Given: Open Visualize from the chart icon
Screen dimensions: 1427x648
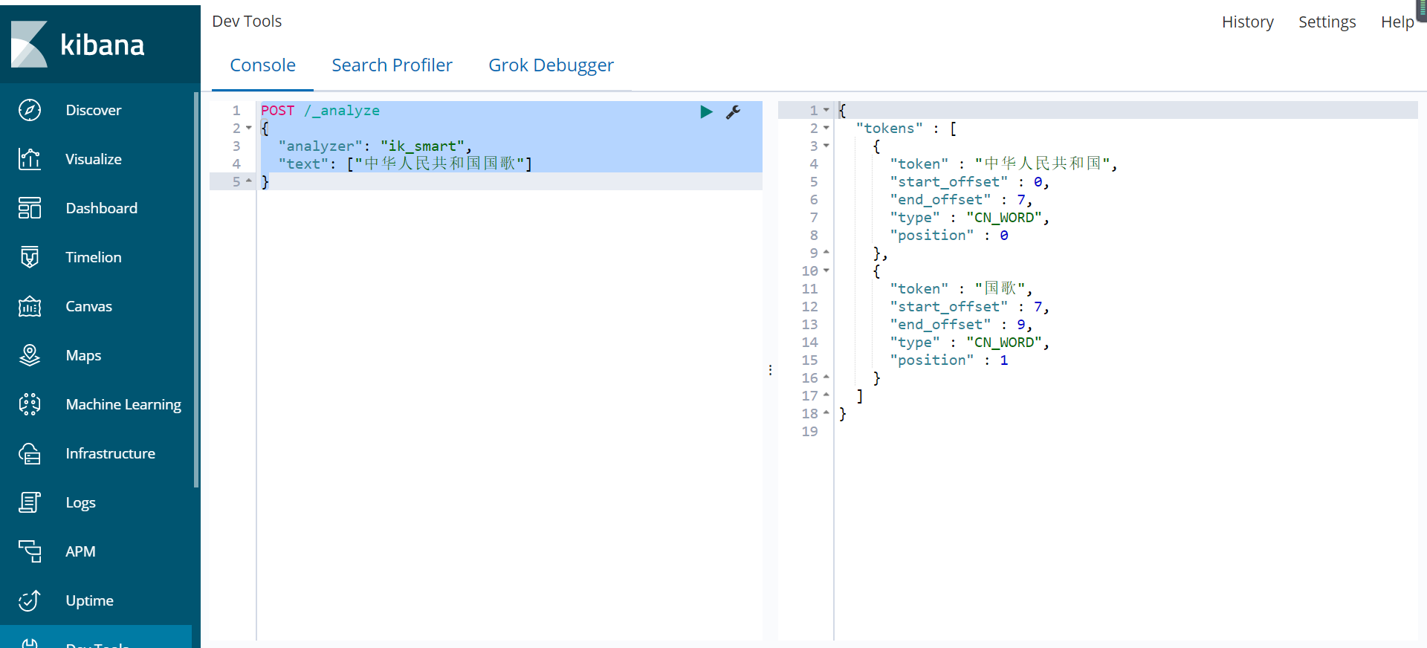Looking at the screenshot, I should [x=30, y=159].
